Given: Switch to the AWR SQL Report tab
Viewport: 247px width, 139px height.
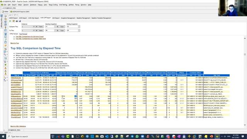Looking at the screenshot, I should point(34,18).
